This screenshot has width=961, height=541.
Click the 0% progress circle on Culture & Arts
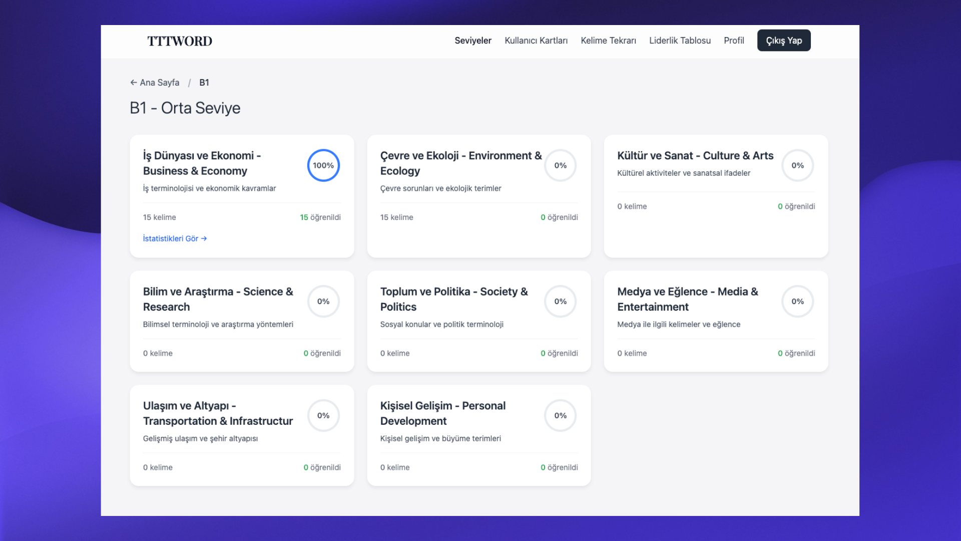(797, 165)
